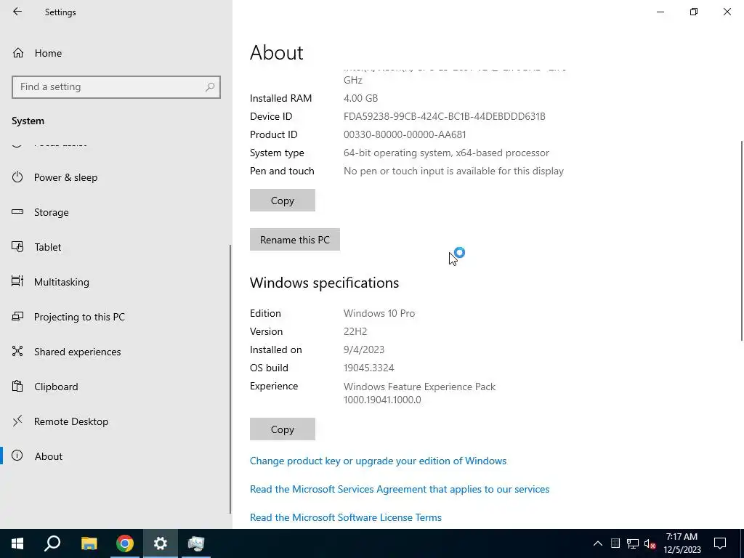744x558 pixels.
Task: Read the Microsoft Software License Terms
Action: pyautogui.click(x=345, y=517)
